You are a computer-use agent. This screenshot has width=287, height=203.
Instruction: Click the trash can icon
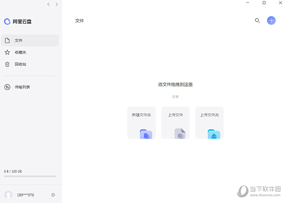pyautogui.click(x=7, y=64)
